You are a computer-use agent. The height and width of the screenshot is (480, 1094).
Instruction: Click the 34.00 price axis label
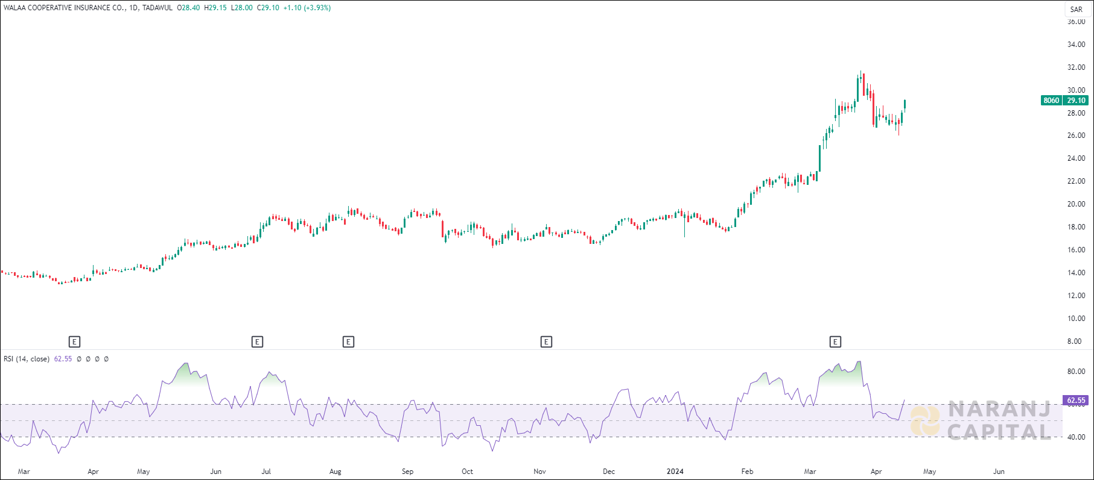[x=1076, y=45]
